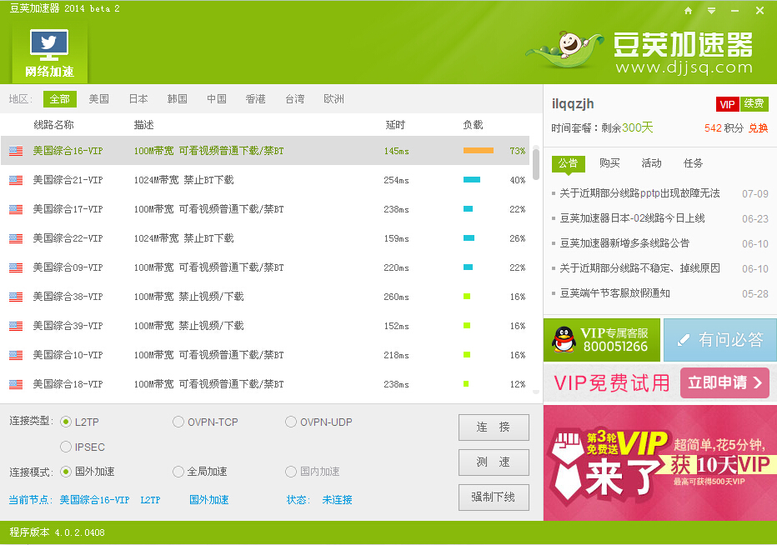Image resolution: width=777 pixels, height=545 pixels.
Task: Choose 国外加速 connection mode
Action: (x=65, y=472)
